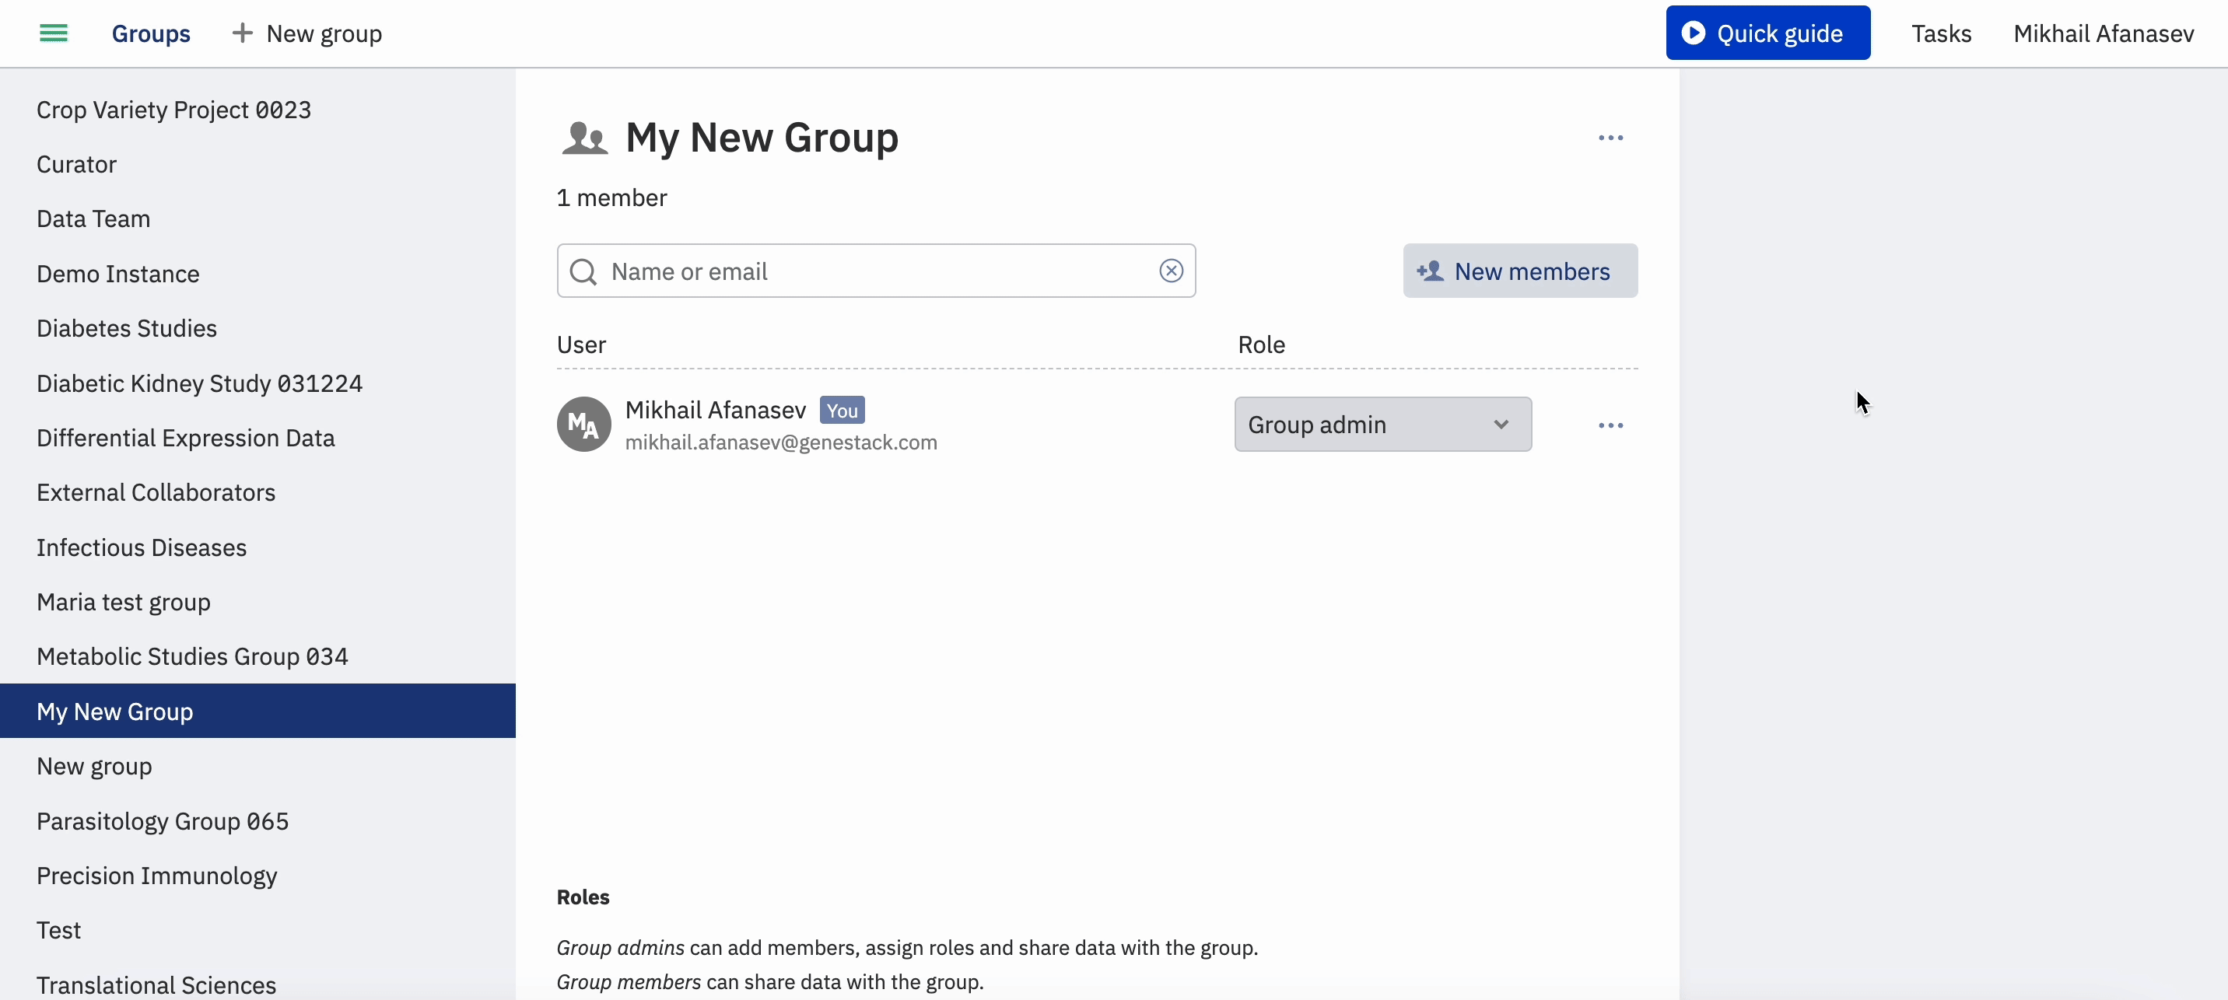Click the play icon in Quick guide

pos(1693,33)
